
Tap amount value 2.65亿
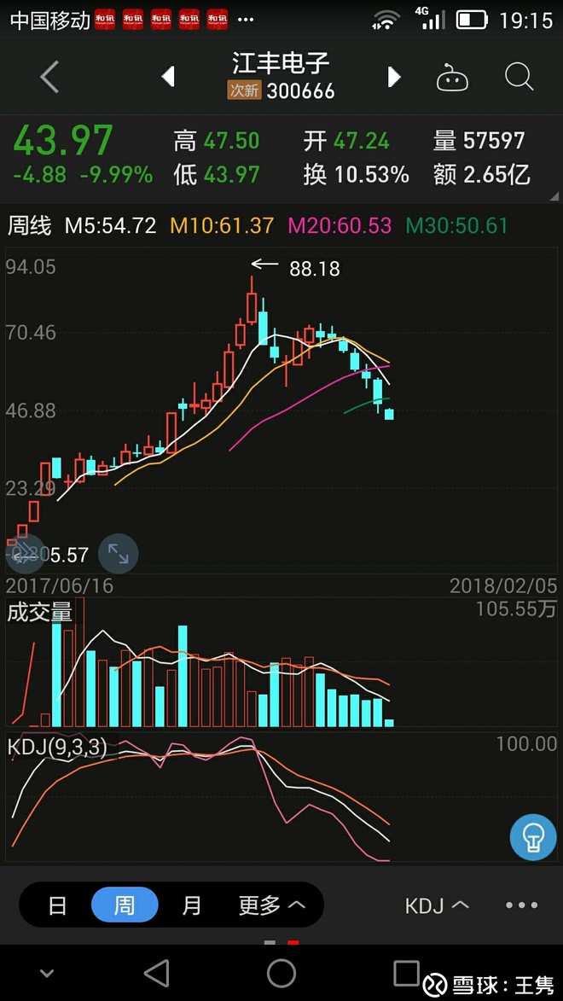pos(496,174)
